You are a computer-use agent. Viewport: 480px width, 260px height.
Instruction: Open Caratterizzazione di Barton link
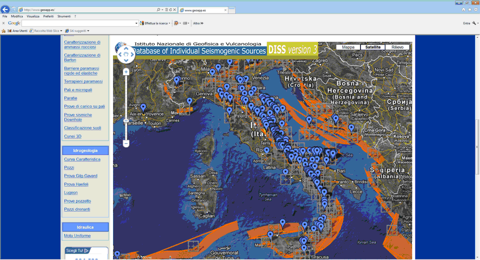[82, 57]
